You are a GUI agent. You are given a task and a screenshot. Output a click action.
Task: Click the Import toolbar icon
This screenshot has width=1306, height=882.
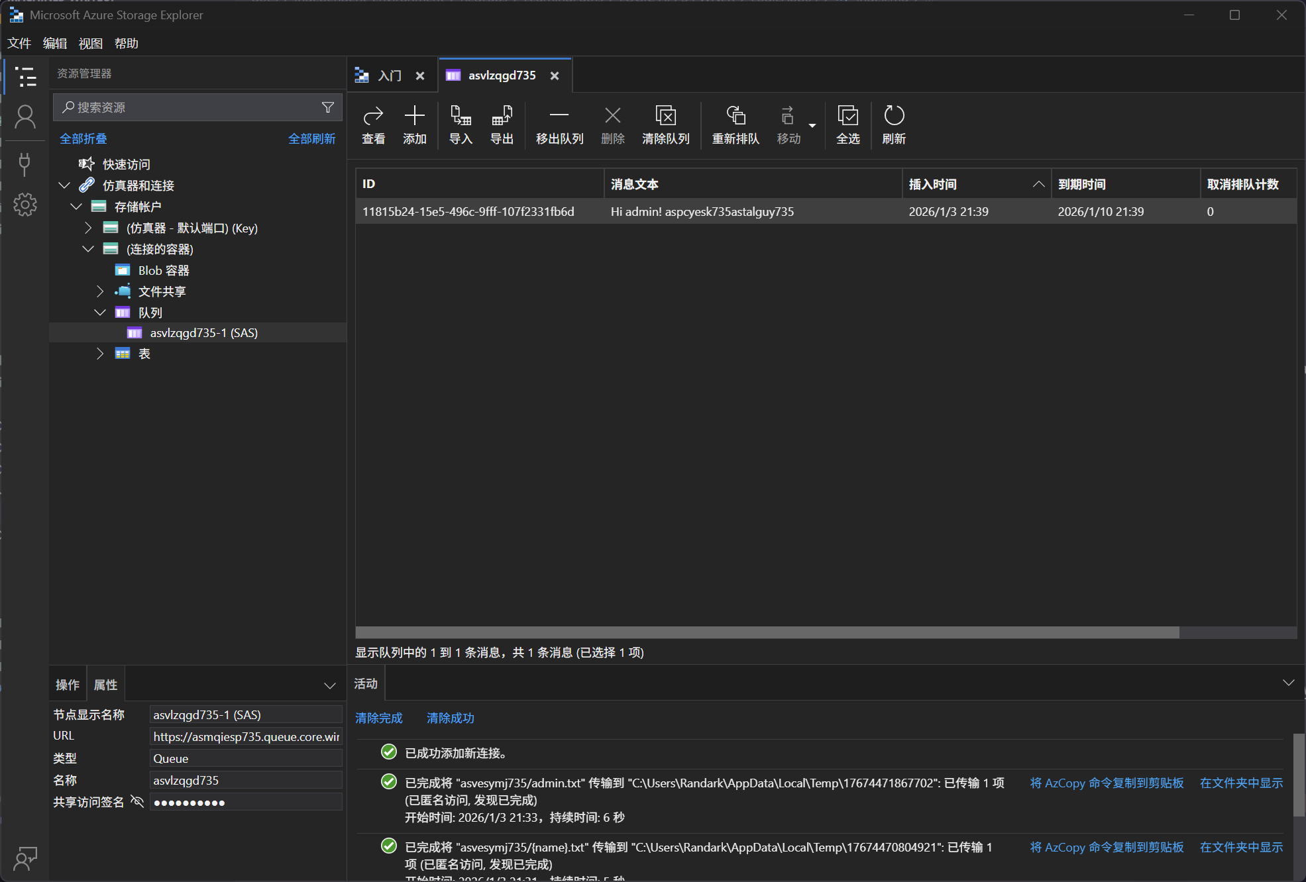coord(461,117)
